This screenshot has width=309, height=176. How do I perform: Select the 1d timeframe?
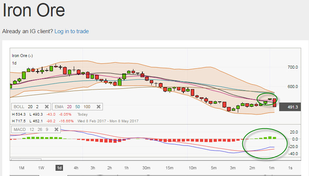pos(59,168)
